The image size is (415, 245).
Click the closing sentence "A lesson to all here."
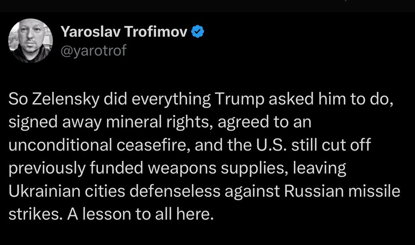click(x=140, y=214)
